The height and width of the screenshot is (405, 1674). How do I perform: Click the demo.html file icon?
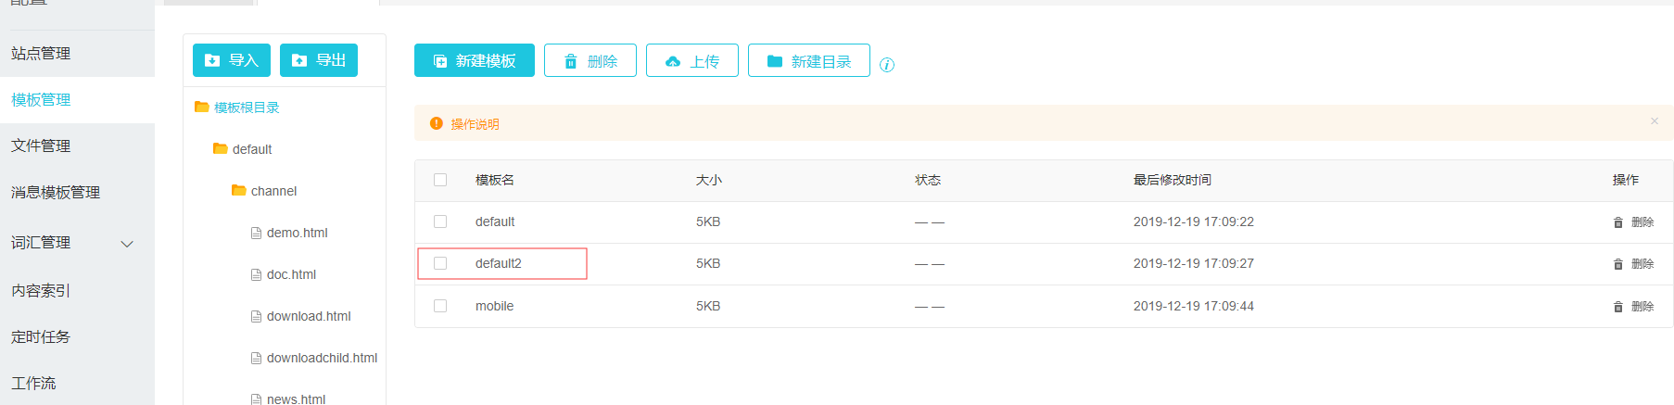pyautogui.click(x=256, y=233)
